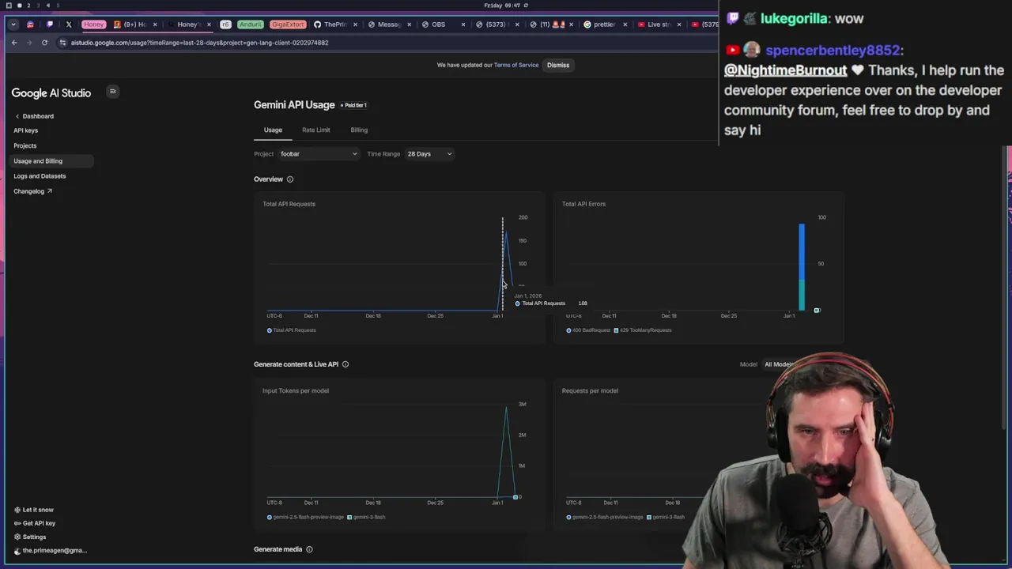Dismiss the Terms of Service banner
Image resolution: width=1012 pixels, height=569 pixels.
click(558, 65)
